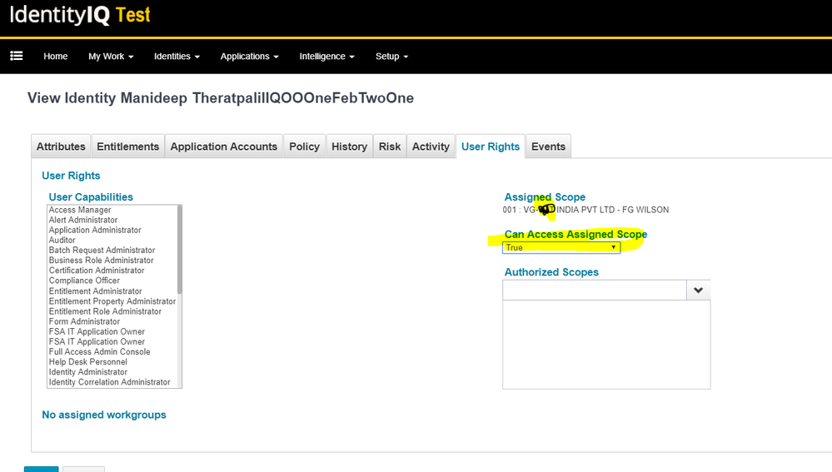
Task: Open the Risk tab
Action: [x=390, y=147]
